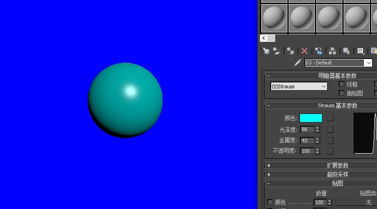
Task: Enable the 线框 wireframe checkbox
Action: click(x=341, y=84)
